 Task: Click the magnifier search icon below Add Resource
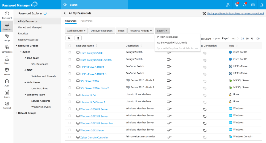[69, 38]
